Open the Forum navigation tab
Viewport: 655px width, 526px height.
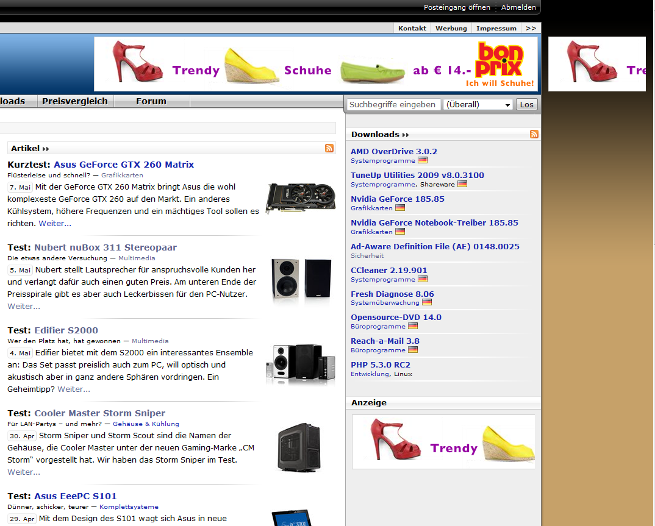(x=151, y=101)
